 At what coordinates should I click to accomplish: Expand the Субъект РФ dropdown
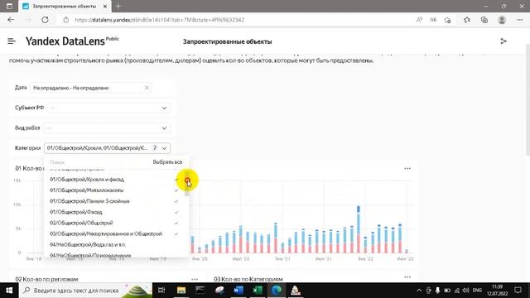point(108,108)
